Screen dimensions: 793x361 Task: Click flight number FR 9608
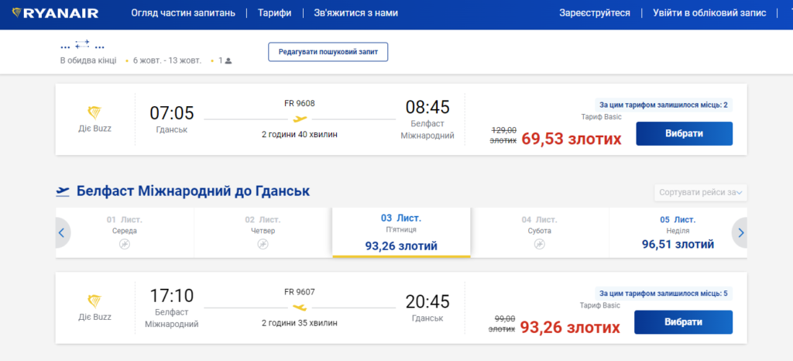300,104
